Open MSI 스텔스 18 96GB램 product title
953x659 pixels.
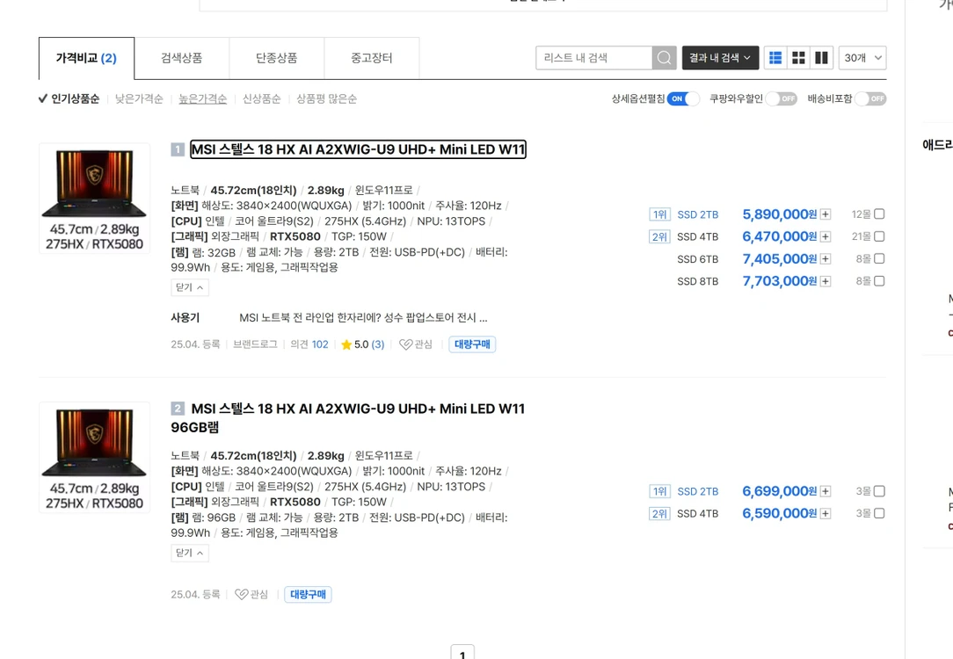pos(347,418)
